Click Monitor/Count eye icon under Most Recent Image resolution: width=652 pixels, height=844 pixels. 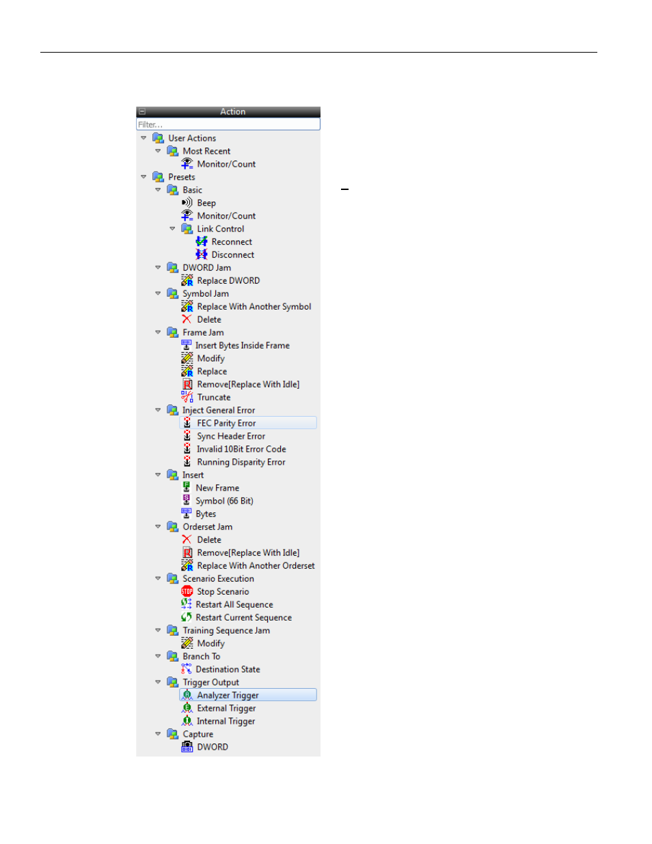tap(187, 164)
